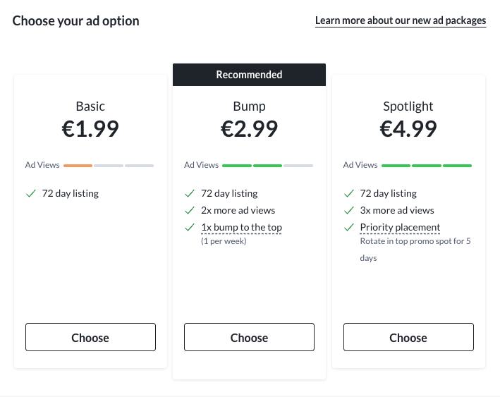
Task: Click the checkmark next to 3x more ad views
Action: (x=348, y=210)
